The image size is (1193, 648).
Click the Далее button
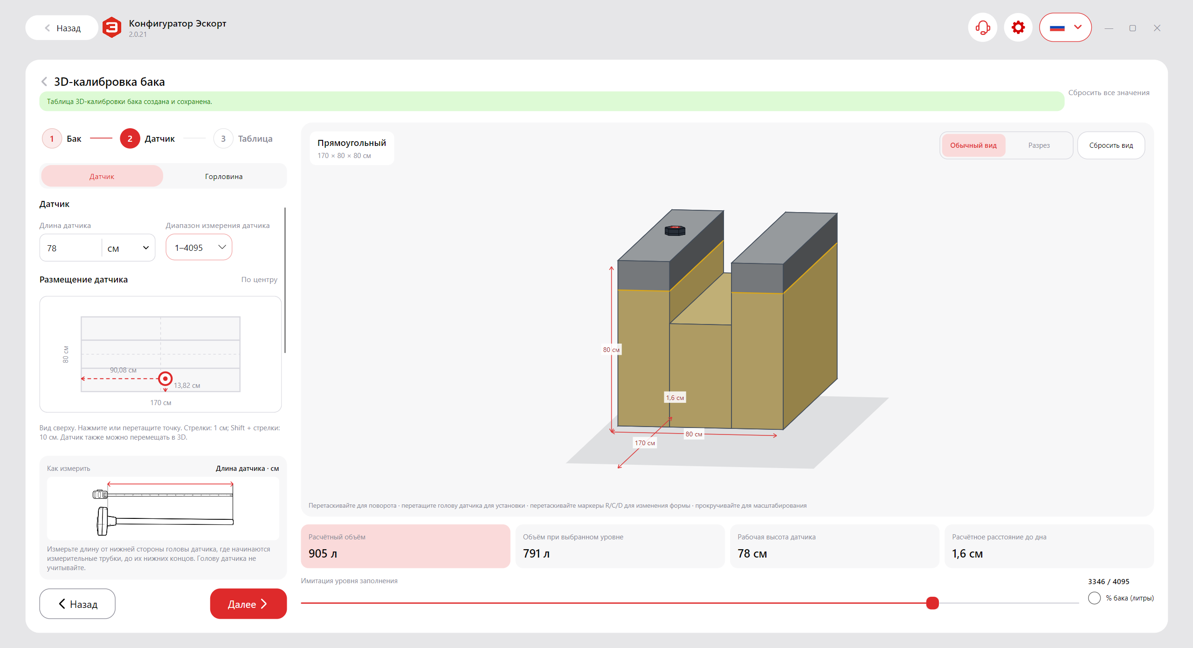[248, 604]
